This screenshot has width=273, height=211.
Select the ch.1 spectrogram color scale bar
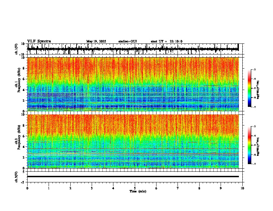click(250, 88)
